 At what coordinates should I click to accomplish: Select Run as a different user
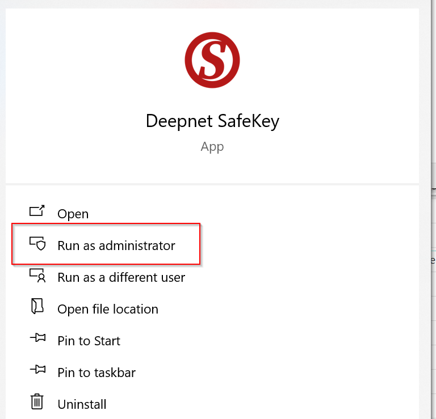(121, 278)
